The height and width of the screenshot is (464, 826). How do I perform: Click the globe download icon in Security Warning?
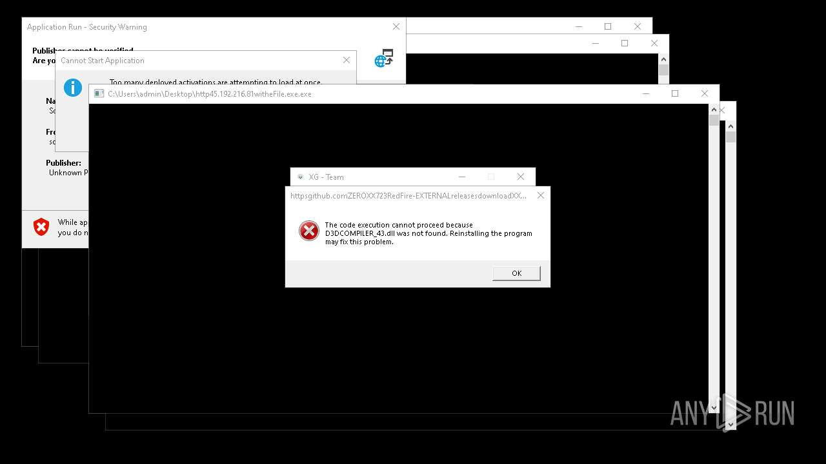point(384,58)
